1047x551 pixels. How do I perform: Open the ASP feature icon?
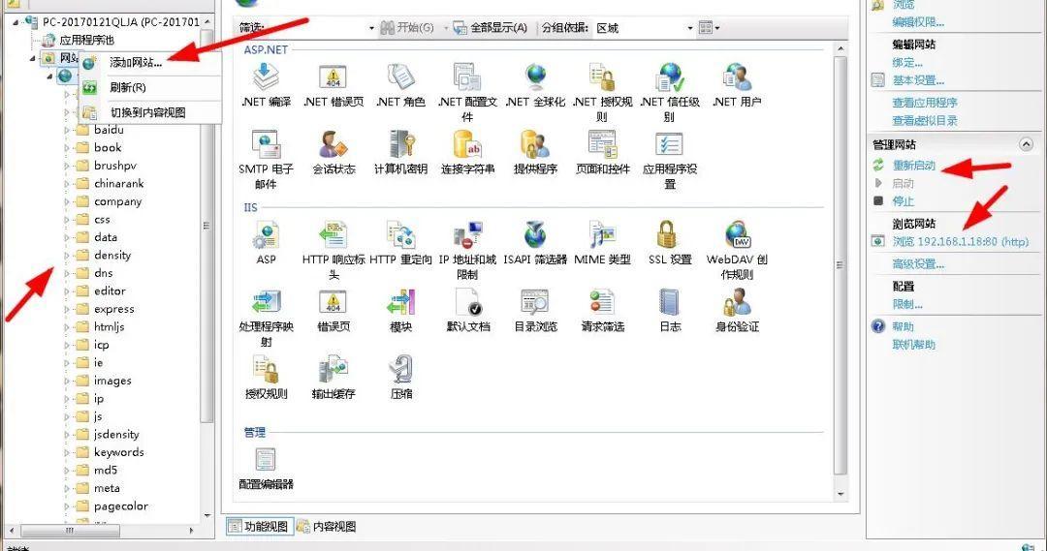tap(266, 234)
